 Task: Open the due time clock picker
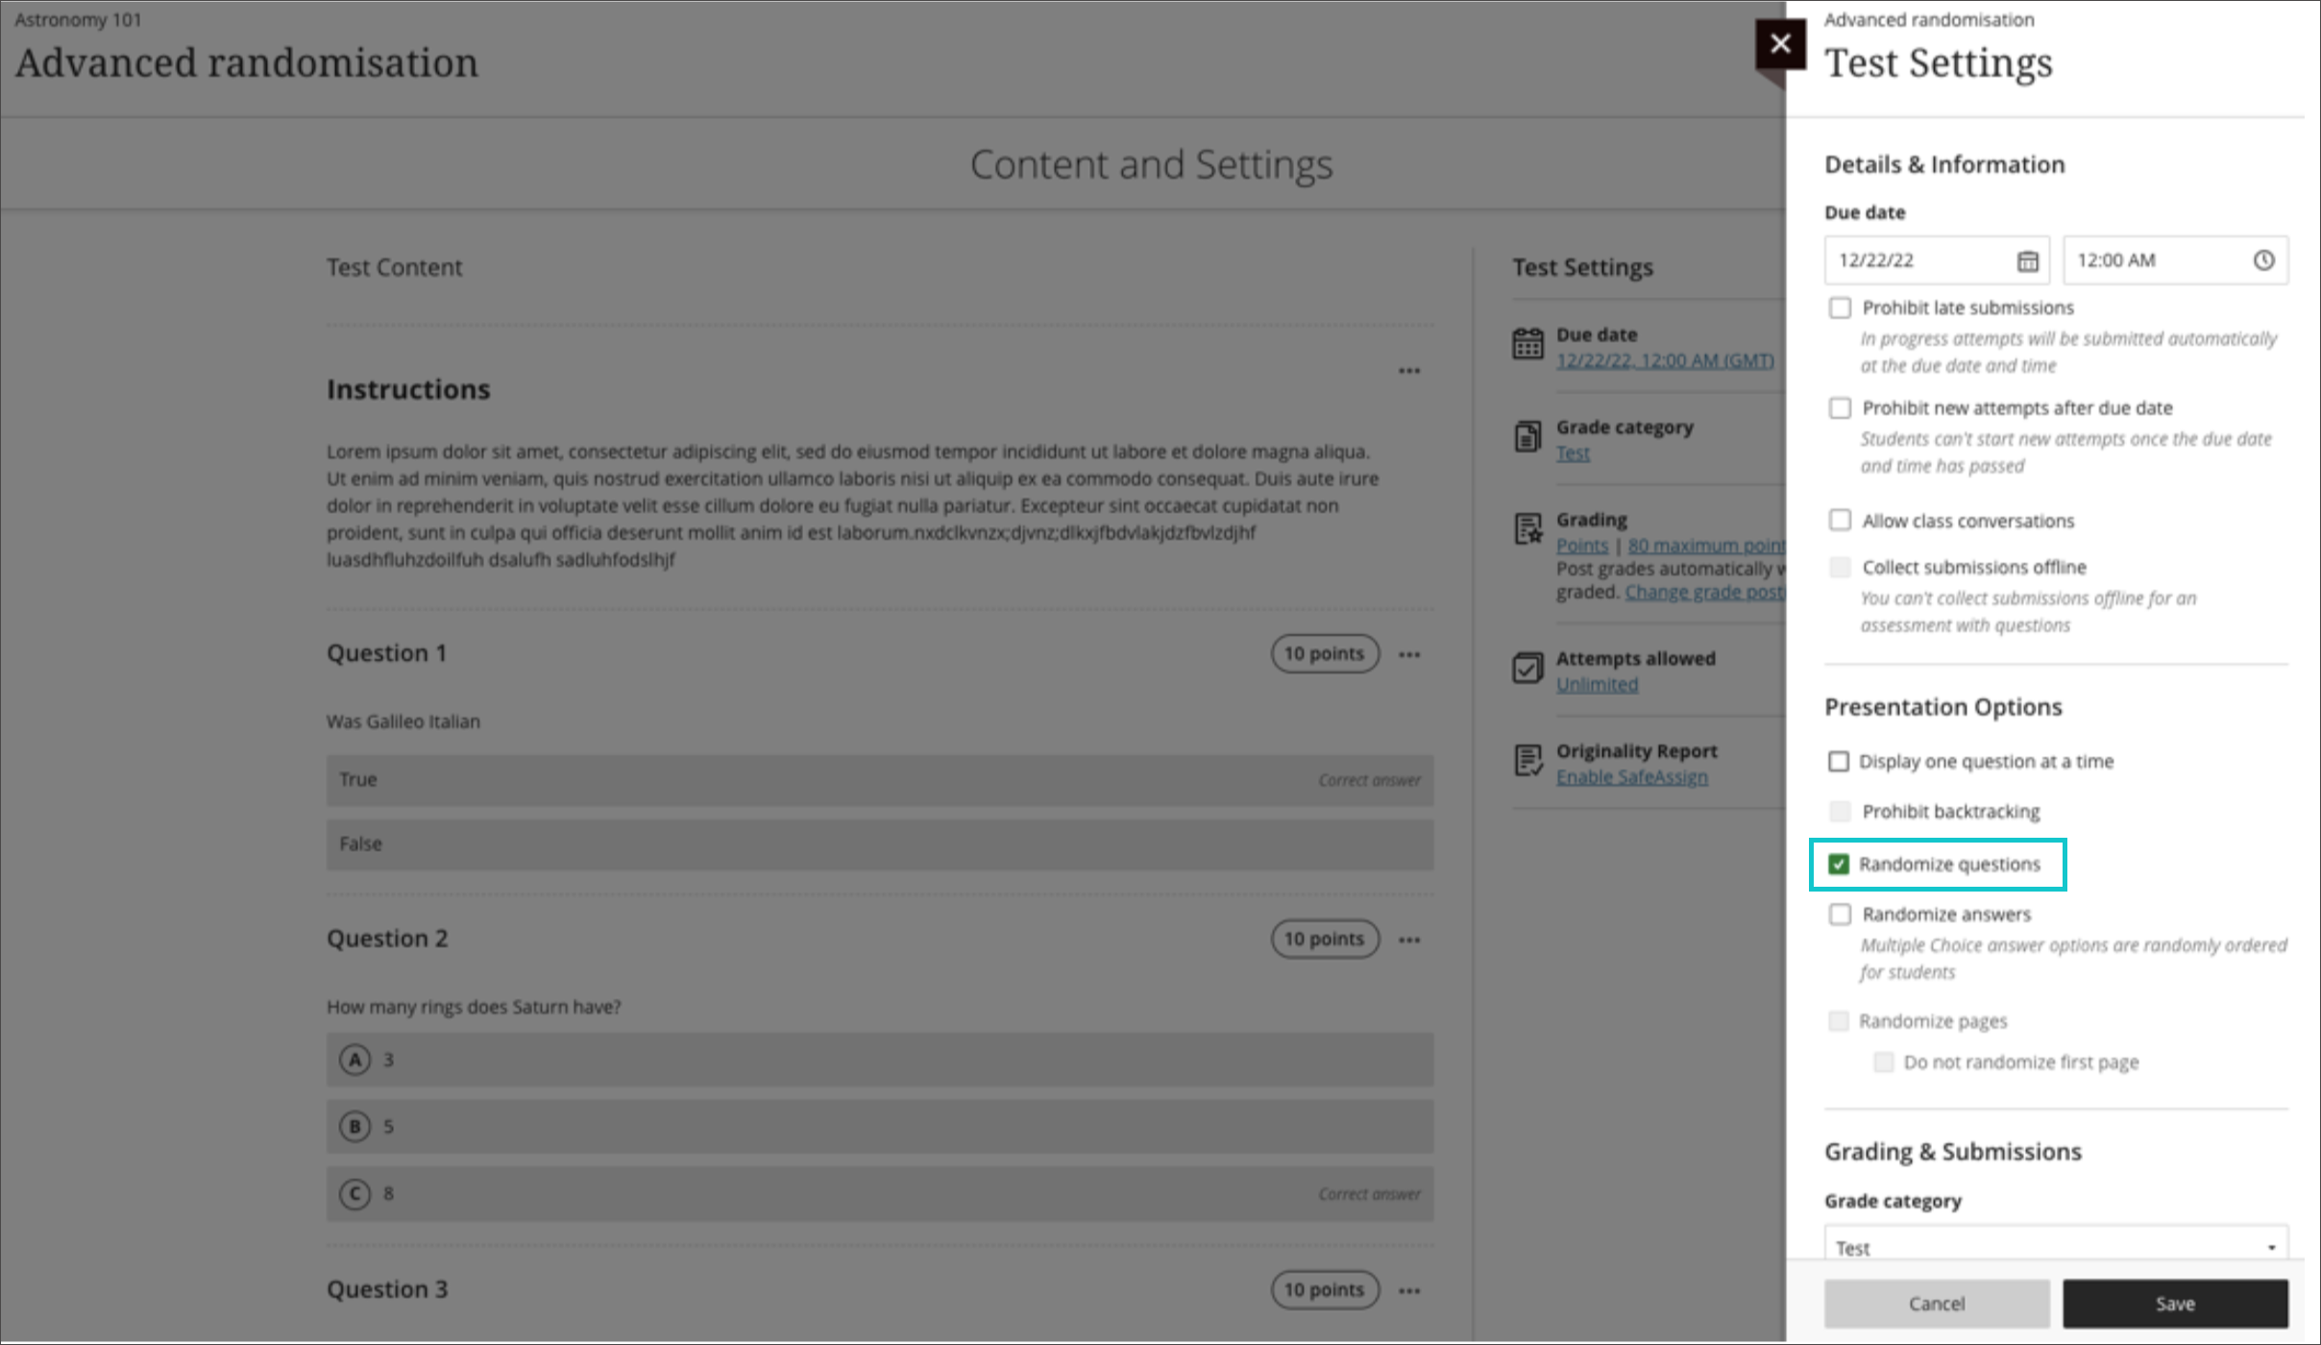click(x=2263, y=260)
